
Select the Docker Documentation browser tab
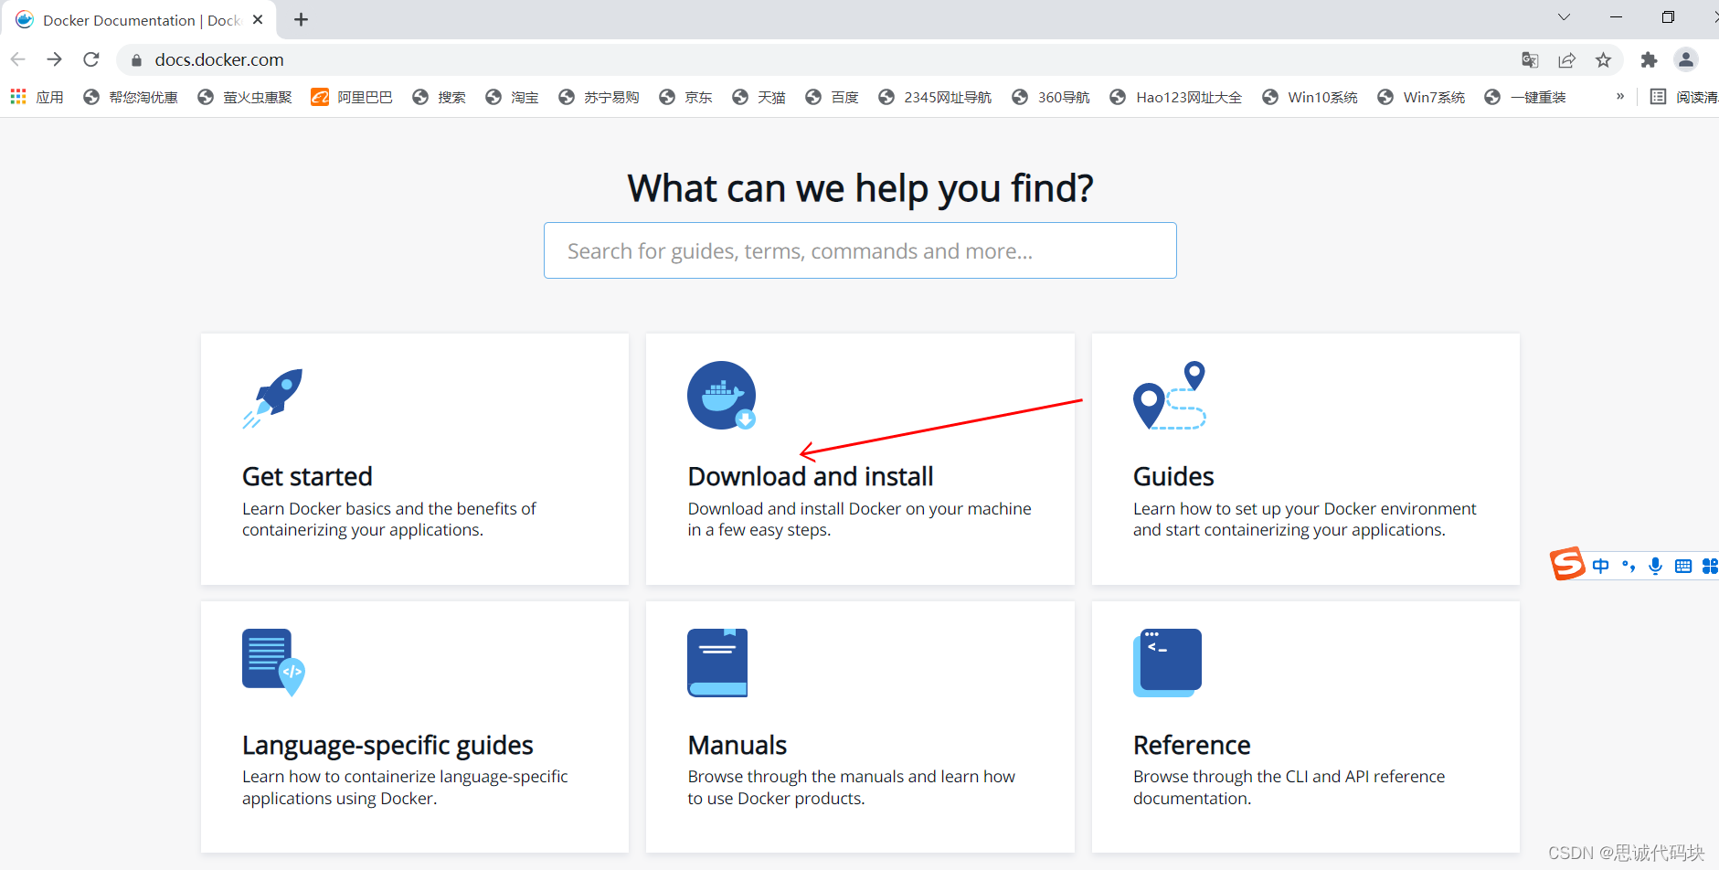(x=137, y=20)
